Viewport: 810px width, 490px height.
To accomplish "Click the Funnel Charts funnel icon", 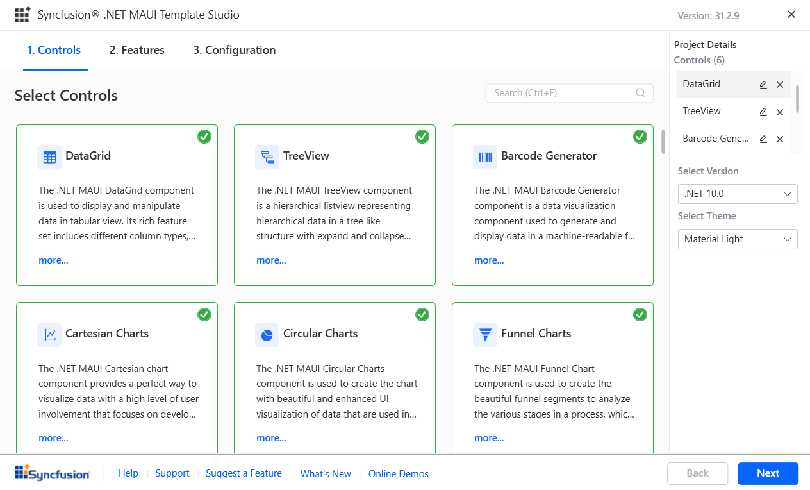I will click(x=485, y=334).
